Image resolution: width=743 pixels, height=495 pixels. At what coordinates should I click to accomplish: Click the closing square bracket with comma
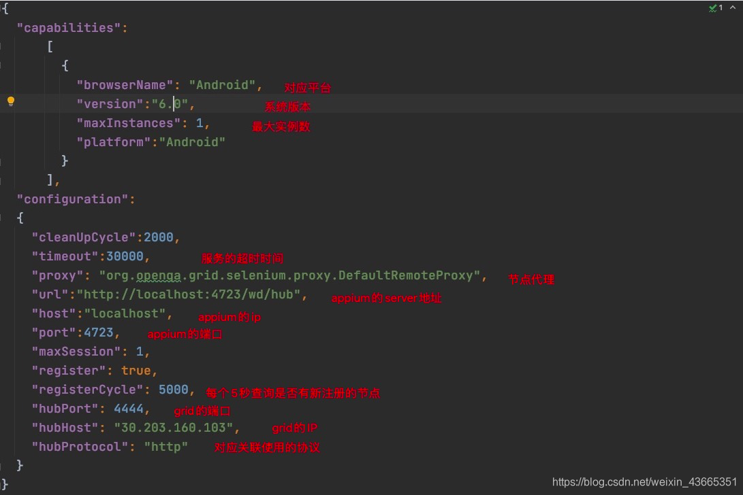coord(52,180)
